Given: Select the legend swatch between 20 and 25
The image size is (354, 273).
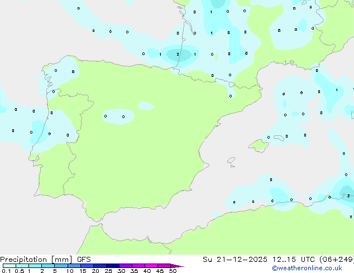Looking at the screenshot, I should click(x=100, y=266).
